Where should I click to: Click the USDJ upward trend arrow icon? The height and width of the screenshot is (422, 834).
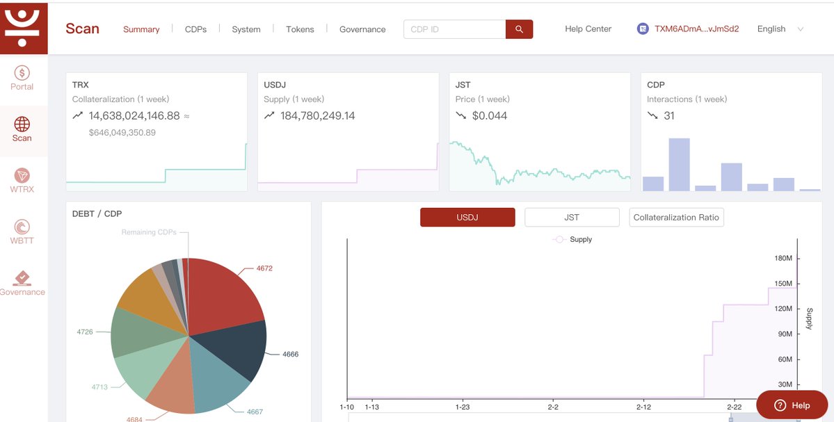tap(269, 115)
